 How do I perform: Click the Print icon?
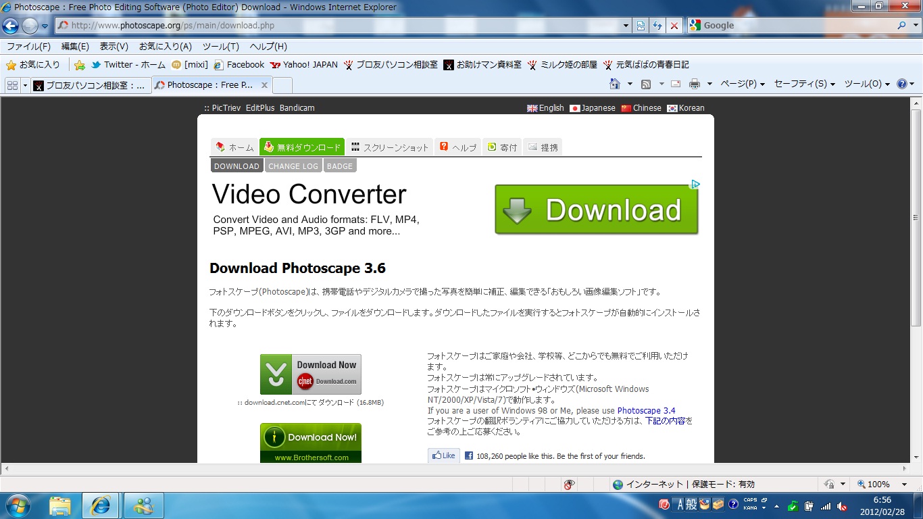pyautogui.click(x=694, y=84)
